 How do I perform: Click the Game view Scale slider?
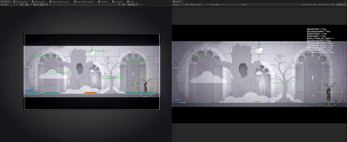pyautogui.click(x=228, y=4)
